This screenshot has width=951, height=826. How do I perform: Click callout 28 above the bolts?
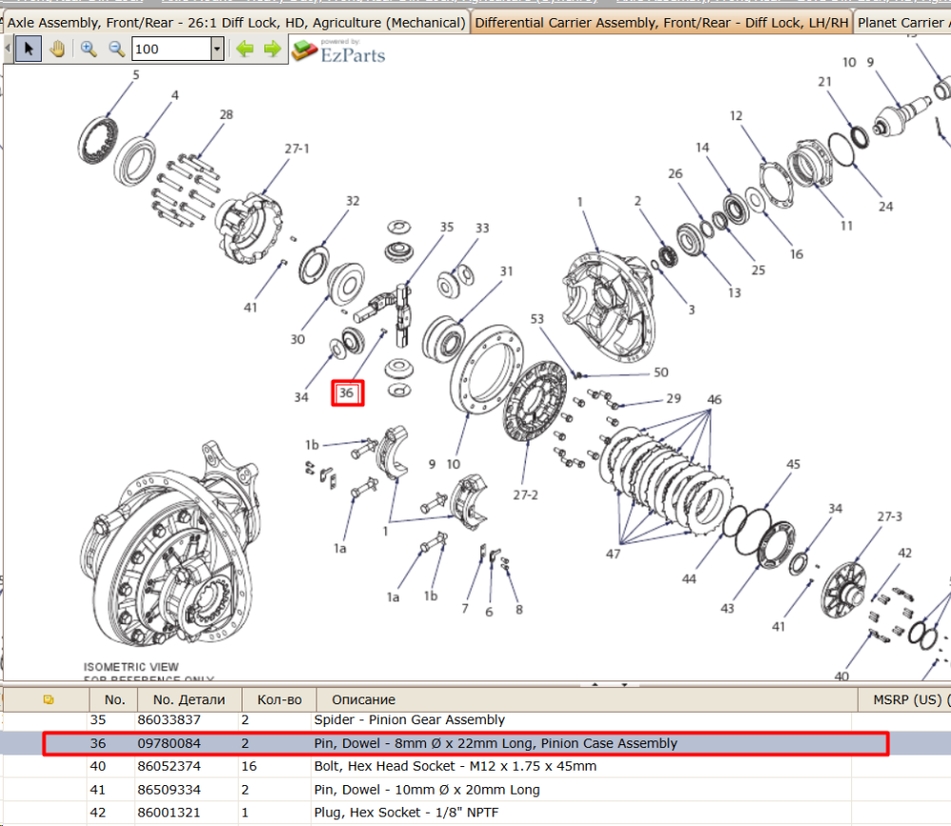click(226, 114)
